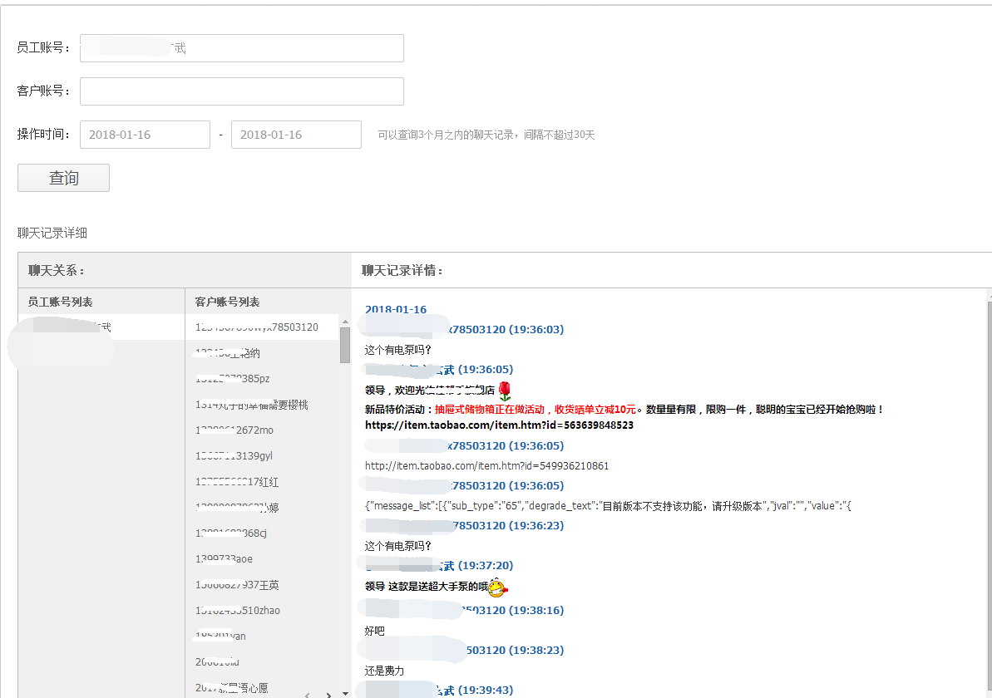The image size is (992, 698).
Task: Click the smiley emoji after 送超大手泵的哦
Action: (x=497, y=586)
